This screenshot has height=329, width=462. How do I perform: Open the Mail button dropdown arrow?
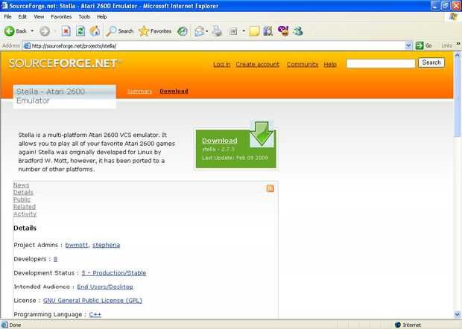tap(207, 31)
